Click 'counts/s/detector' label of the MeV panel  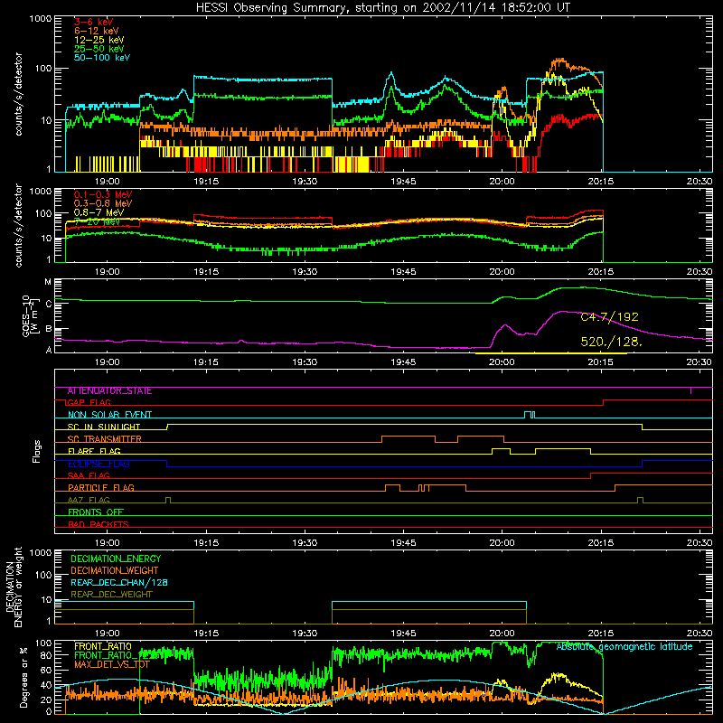click(x=18, y=225)
